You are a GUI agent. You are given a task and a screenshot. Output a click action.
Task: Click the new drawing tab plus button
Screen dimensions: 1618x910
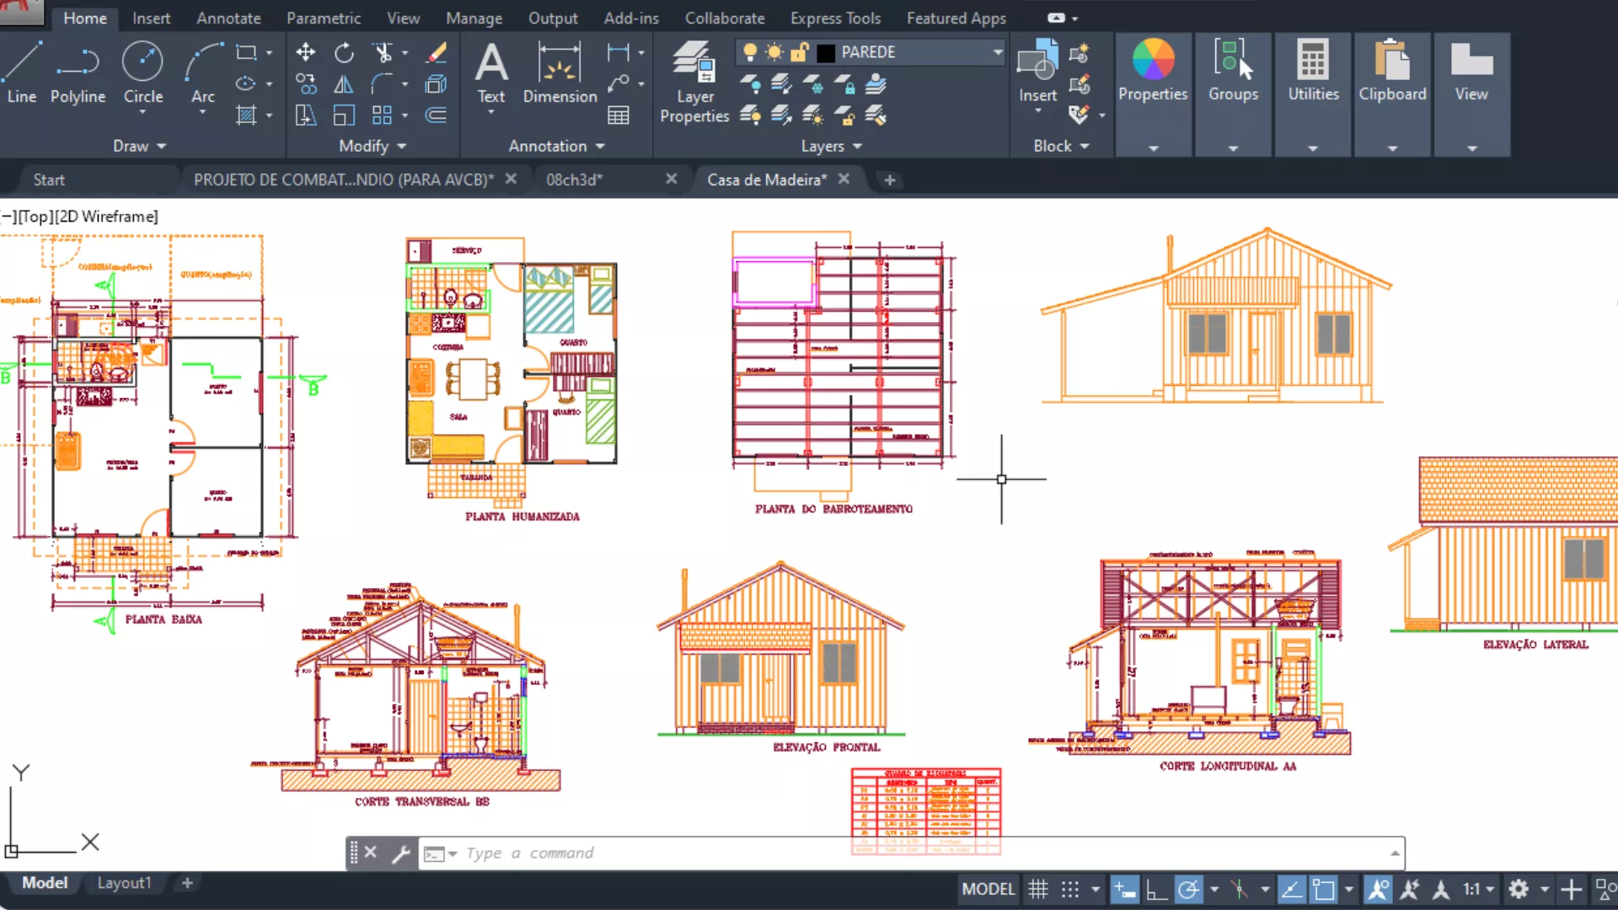[x=889, y=179]
